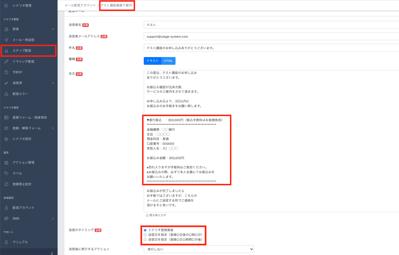This screenshot has height=255, width=399.
Task: Open the 送信後に実行するアクション dropdown
Action: [199, 249]
